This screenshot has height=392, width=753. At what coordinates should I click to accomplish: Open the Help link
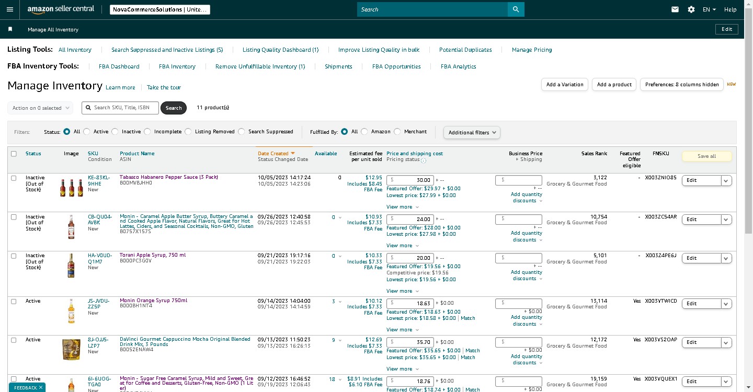[731, 9]
